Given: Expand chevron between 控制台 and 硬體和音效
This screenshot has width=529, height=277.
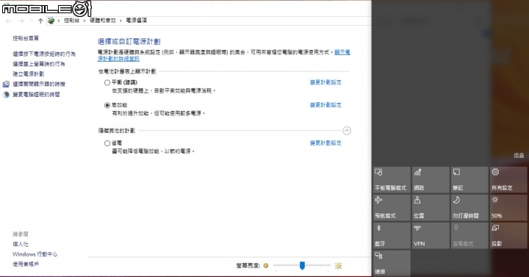Looking at the screenshot, I should 84,21.
